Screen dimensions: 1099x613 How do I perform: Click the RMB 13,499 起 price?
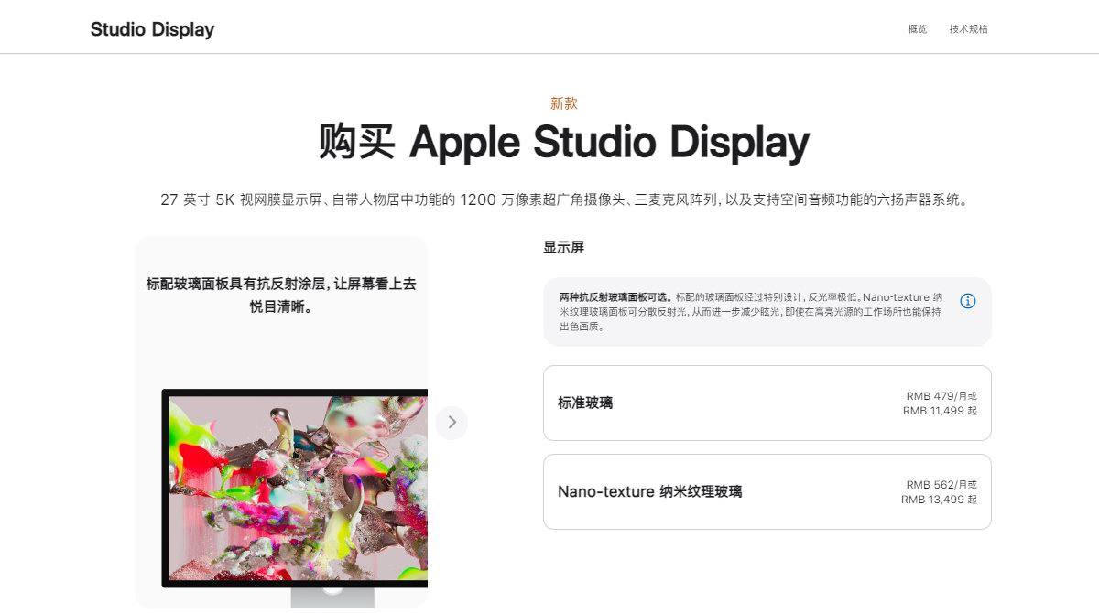coord(939,500)
